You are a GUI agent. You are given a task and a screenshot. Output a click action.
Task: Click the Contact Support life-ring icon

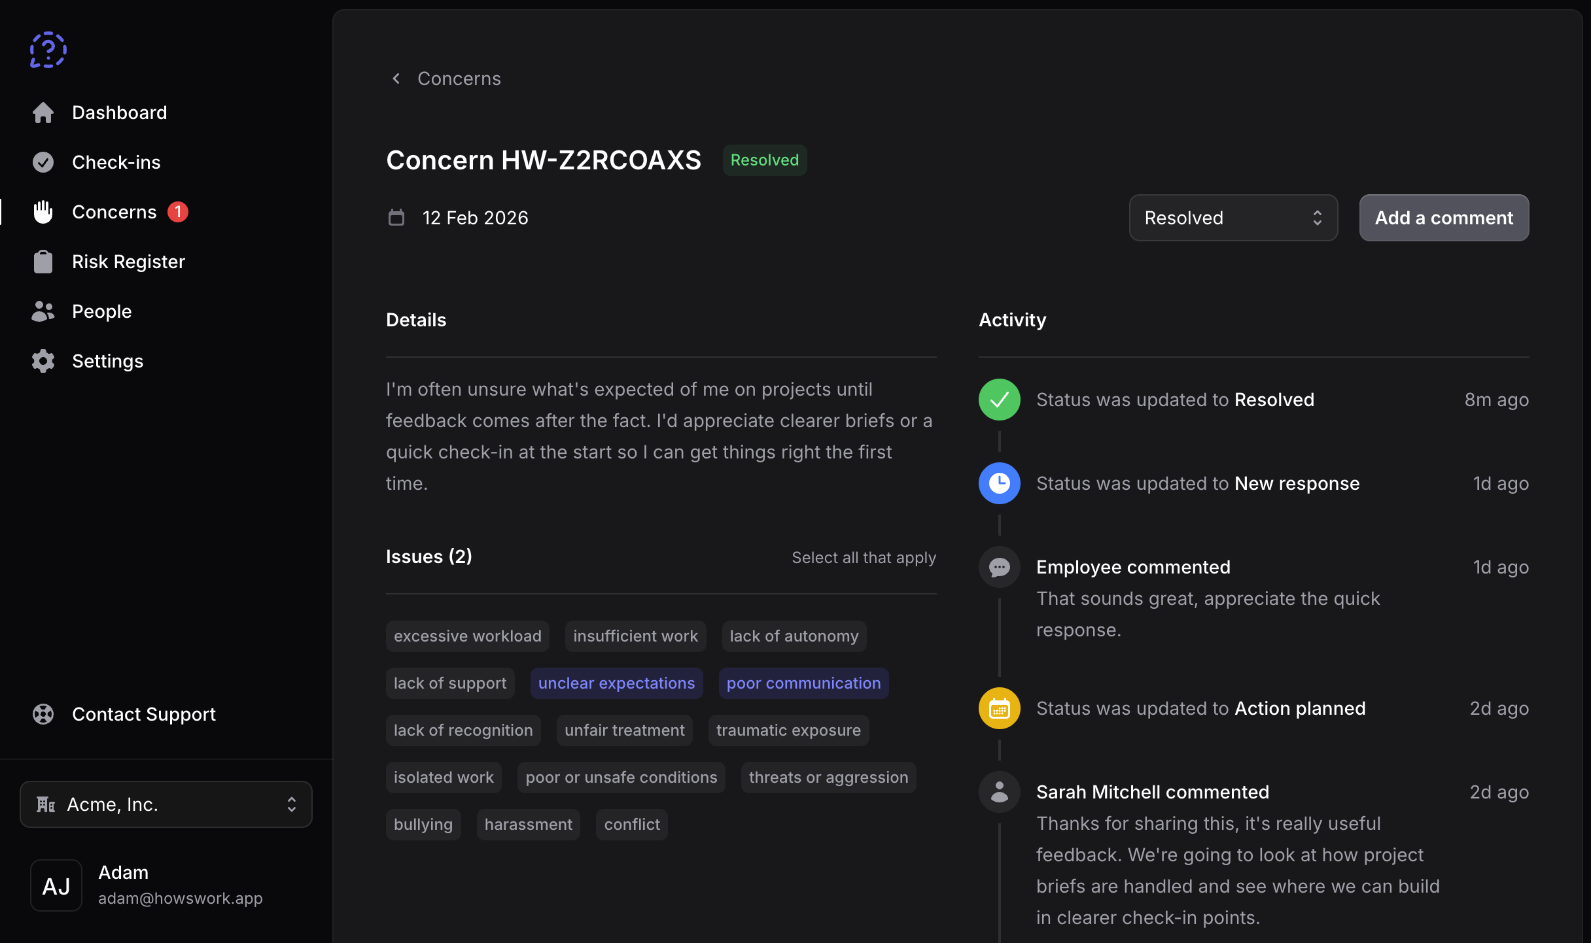coord(43,714)
